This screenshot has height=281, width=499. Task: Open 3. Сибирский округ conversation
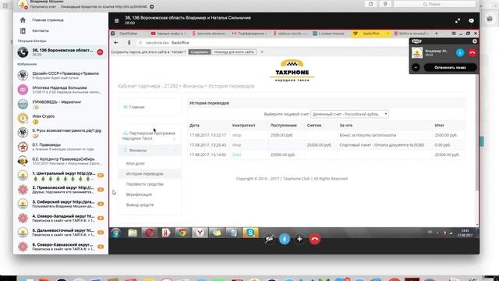click(x=61, y=204)
